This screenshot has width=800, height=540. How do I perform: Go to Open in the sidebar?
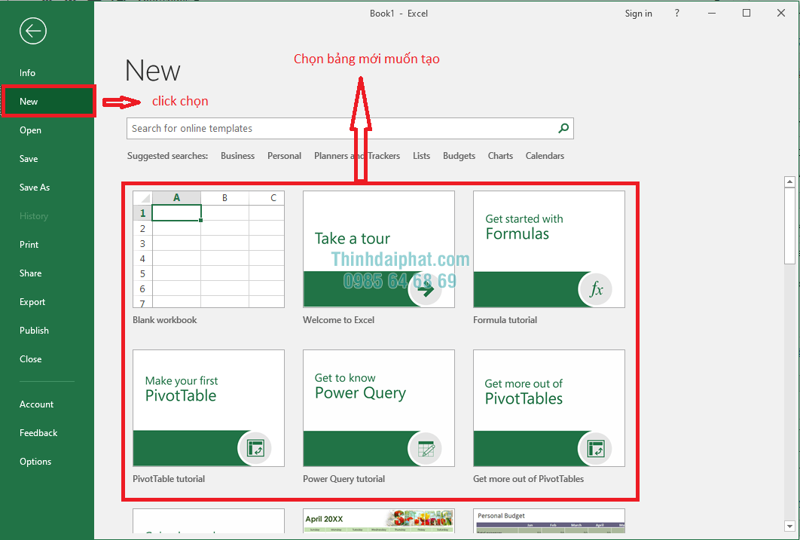(x=31, y=130)
